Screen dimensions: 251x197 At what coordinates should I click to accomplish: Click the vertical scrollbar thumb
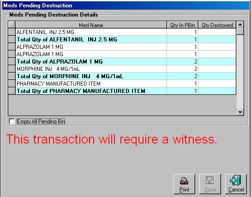coord(240,31)
